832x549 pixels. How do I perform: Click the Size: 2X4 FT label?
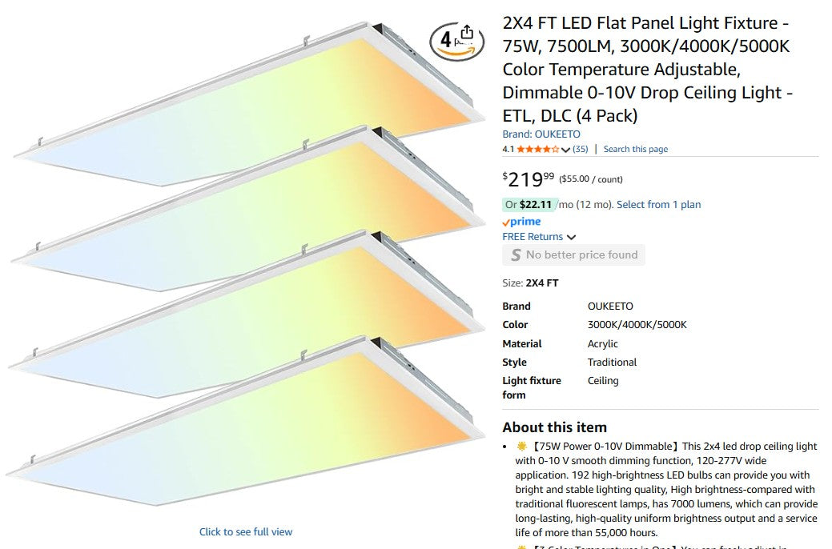530,283
